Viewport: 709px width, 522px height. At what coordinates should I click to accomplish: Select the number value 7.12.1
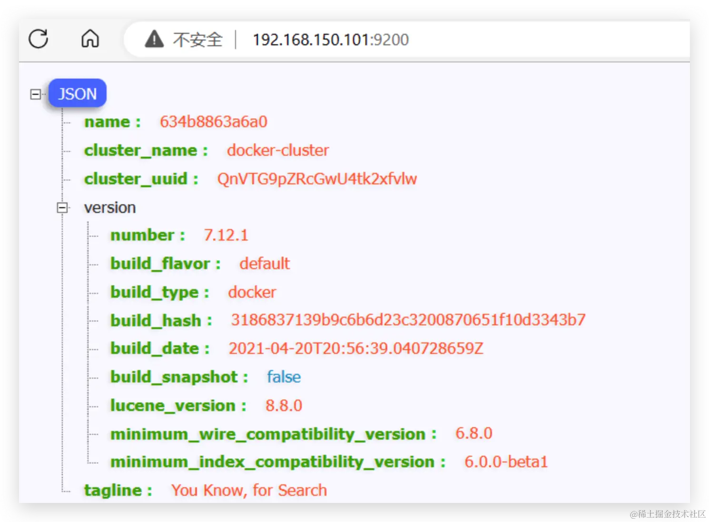(x=226, y=234)
